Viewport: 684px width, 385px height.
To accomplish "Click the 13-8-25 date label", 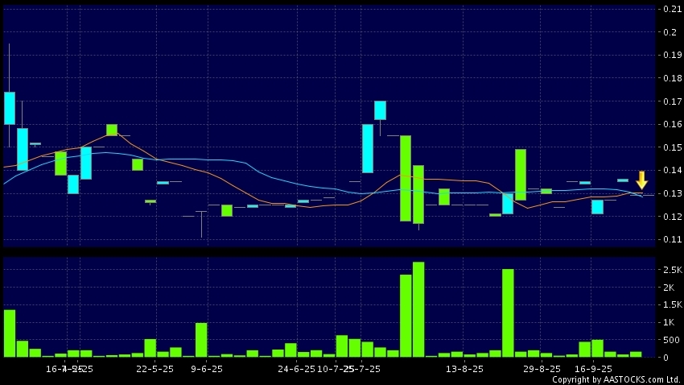I will [x=464, y=369].
